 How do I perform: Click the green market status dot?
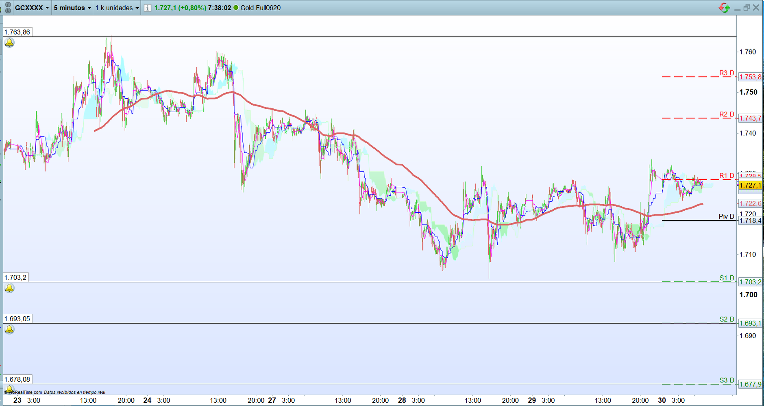pyautogui.click(x=236, y=8)
